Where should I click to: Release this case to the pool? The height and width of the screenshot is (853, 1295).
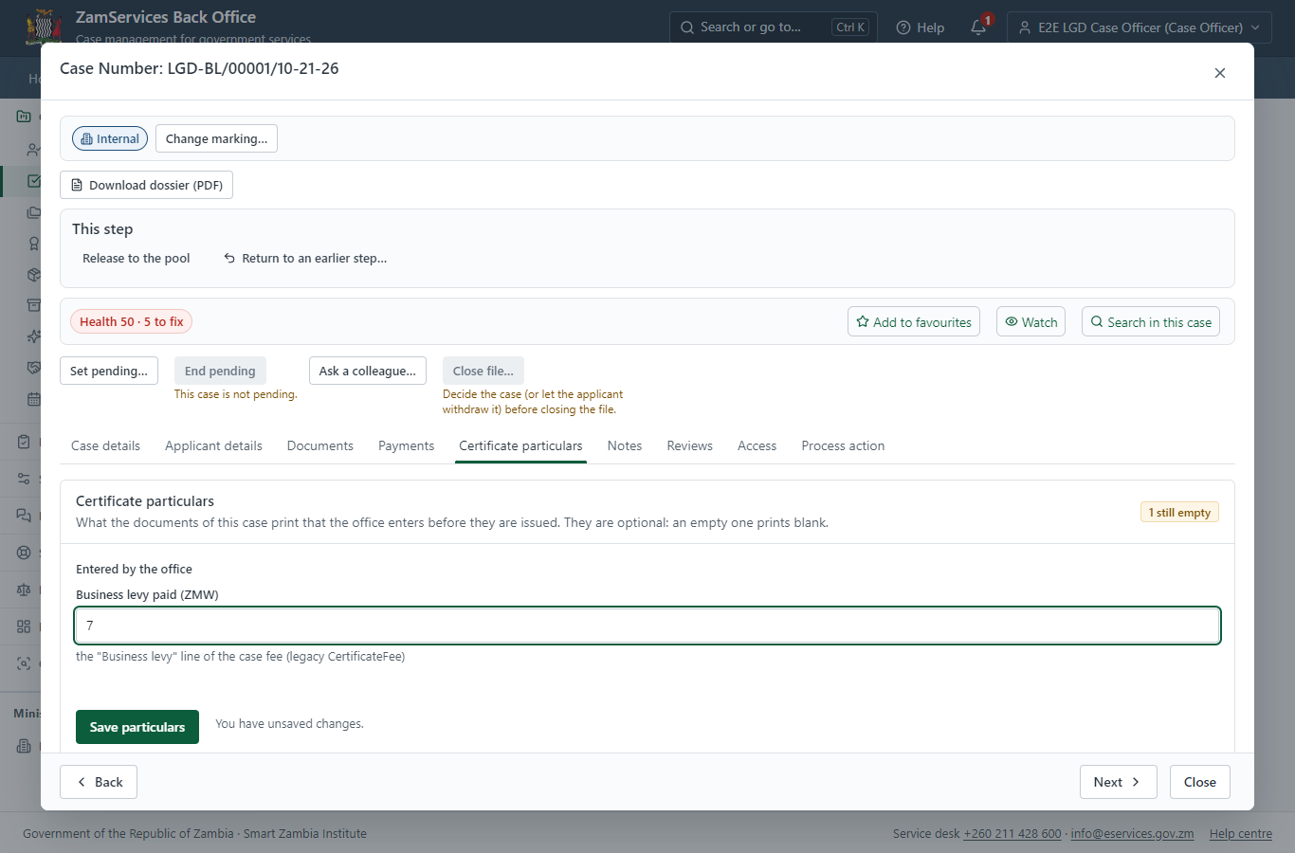click(x=136, y=258)
